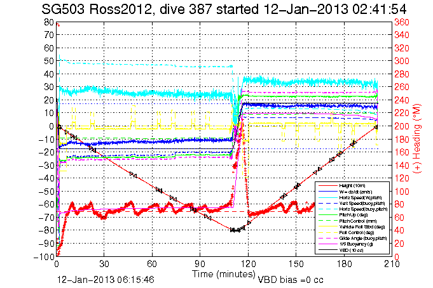The image size is (433, 288).
Task: Click the "320" tick on the red heading axis
Action: [401, 48]
